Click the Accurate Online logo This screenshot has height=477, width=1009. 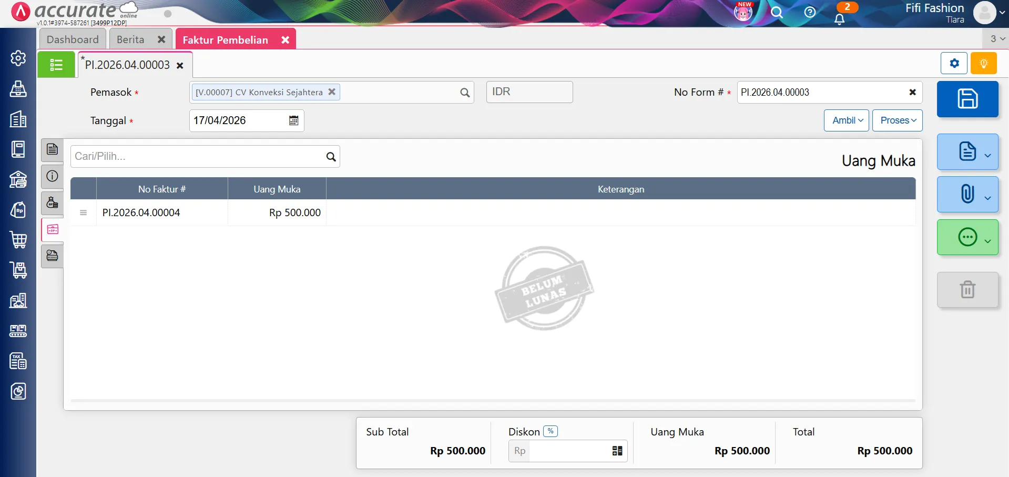pos(74,11)
